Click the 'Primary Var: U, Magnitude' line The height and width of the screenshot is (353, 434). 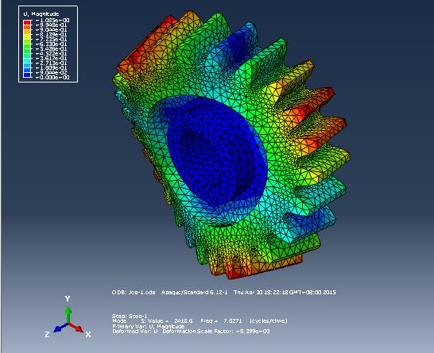tap(149, 326)
